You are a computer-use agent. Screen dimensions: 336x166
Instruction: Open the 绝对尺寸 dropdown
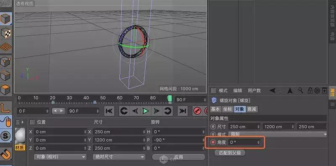pos(119,157)
